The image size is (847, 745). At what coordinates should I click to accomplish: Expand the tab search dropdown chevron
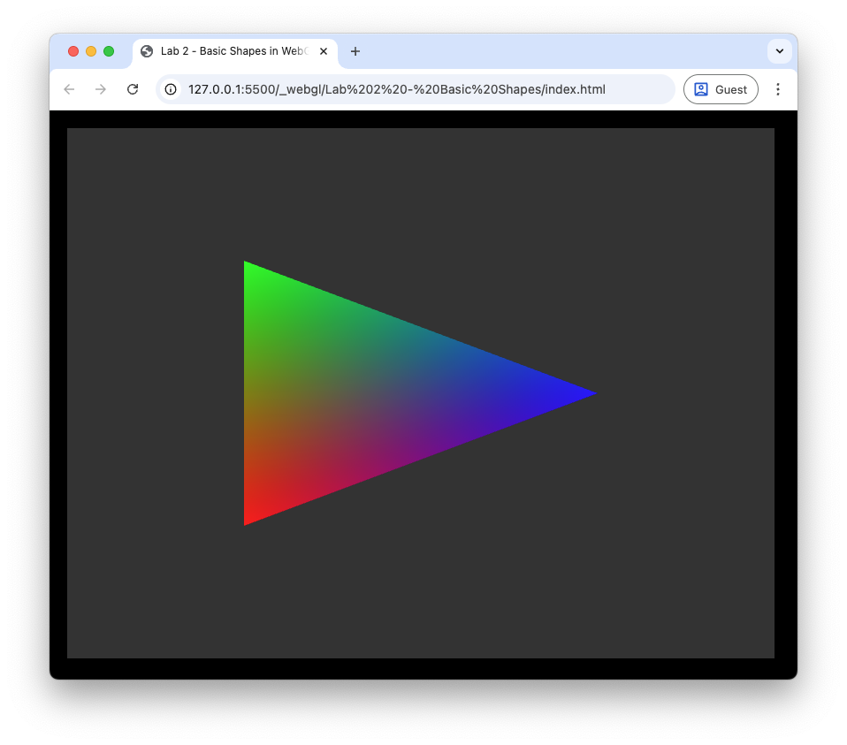point(779,51)
